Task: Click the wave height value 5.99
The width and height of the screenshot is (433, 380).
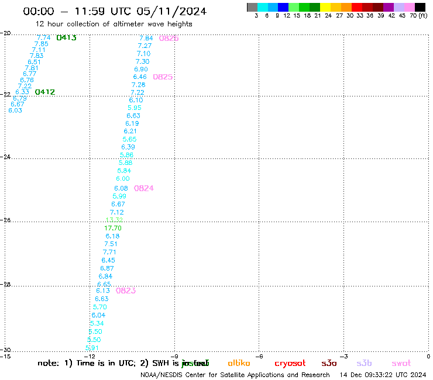Action: click(119, 196)
